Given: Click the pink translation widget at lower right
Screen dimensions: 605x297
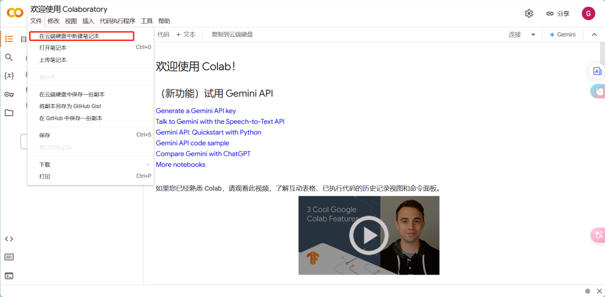Looking at the screenshot, I should [598, 235].
